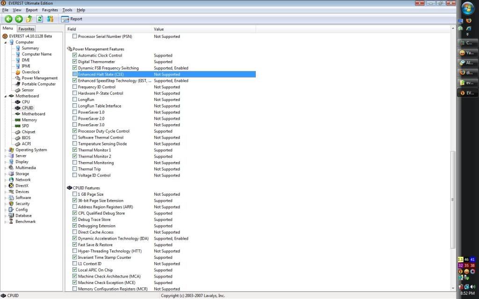
Task: Click the Report toolbar button
Action: click(x=72, y=19)
